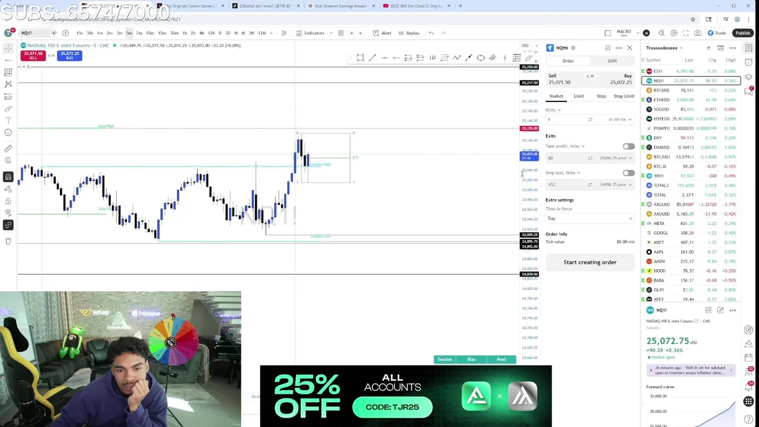Enable the Stop loss toggle
This screenshot has width=759, height=427.
[x=629, y=173]
